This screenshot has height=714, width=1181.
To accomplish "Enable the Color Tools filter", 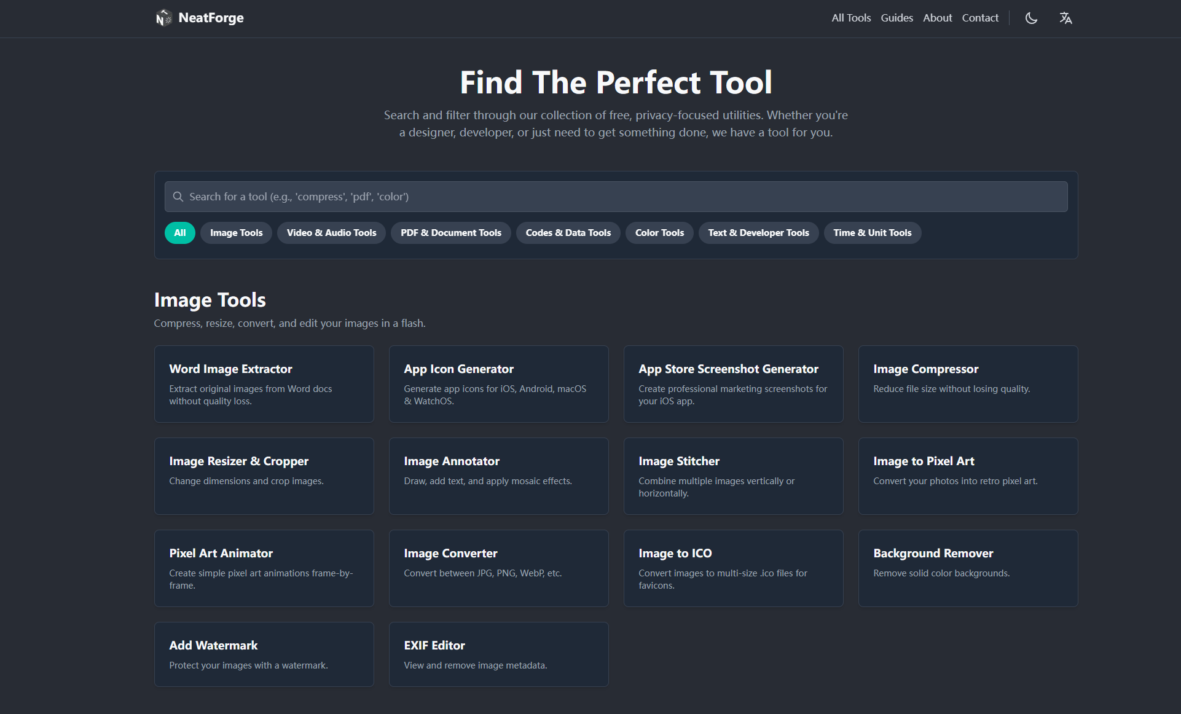I will point(659,232).
